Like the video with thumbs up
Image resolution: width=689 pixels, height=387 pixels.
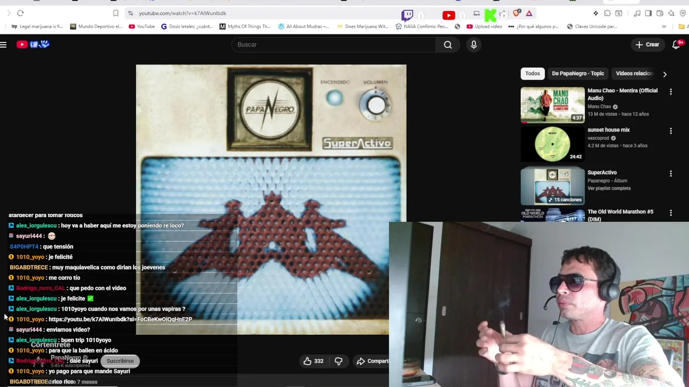pos(313,361)
